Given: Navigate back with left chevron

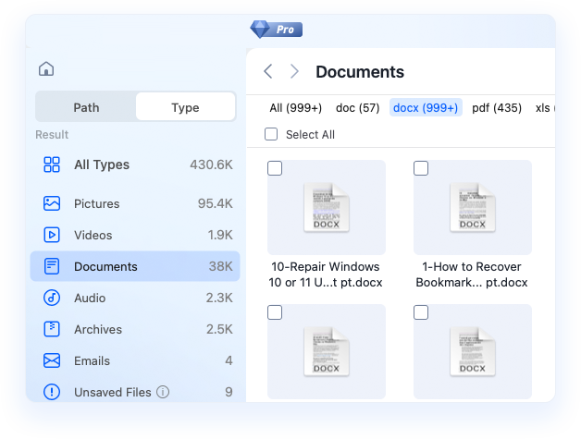Looking at the screenshot, I should tap(268, 71).
